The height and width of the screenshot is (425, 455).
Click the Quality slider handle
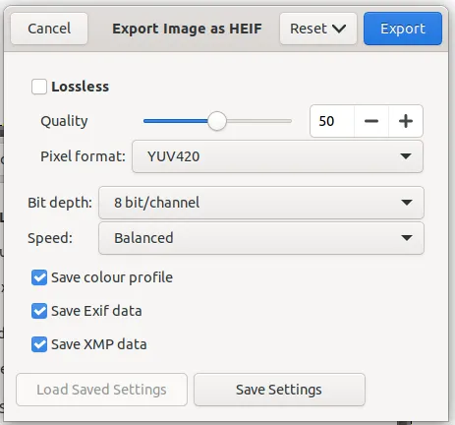[x=217, y=121]
